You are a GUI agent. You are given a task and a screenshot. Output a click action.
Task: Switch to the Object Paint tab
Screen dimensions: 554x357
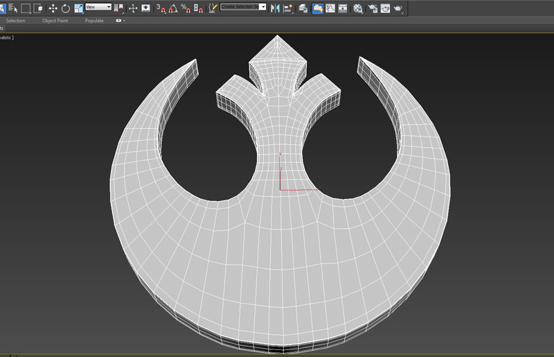tap(55, 21)
